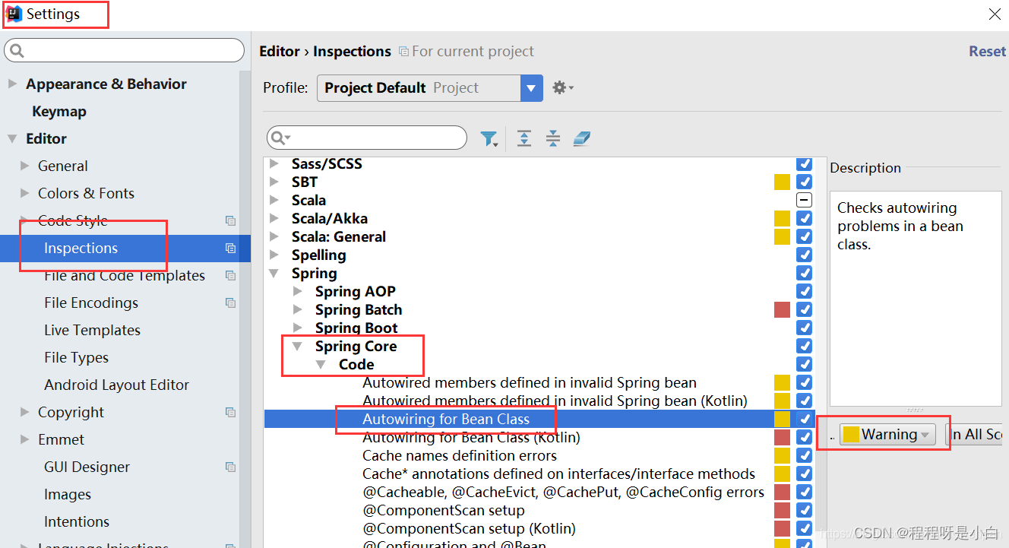
Task: Open Live Templates settings
Action: pos(92,331)
